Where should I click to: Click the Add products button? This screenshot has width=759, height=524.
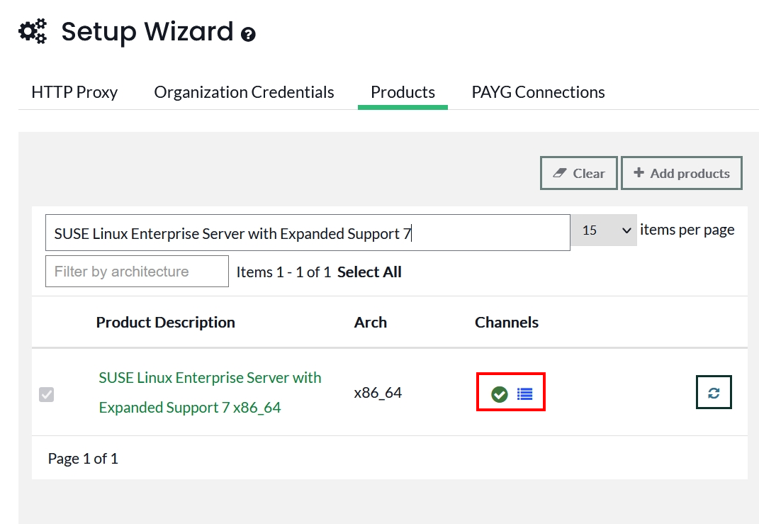(682, 173)
